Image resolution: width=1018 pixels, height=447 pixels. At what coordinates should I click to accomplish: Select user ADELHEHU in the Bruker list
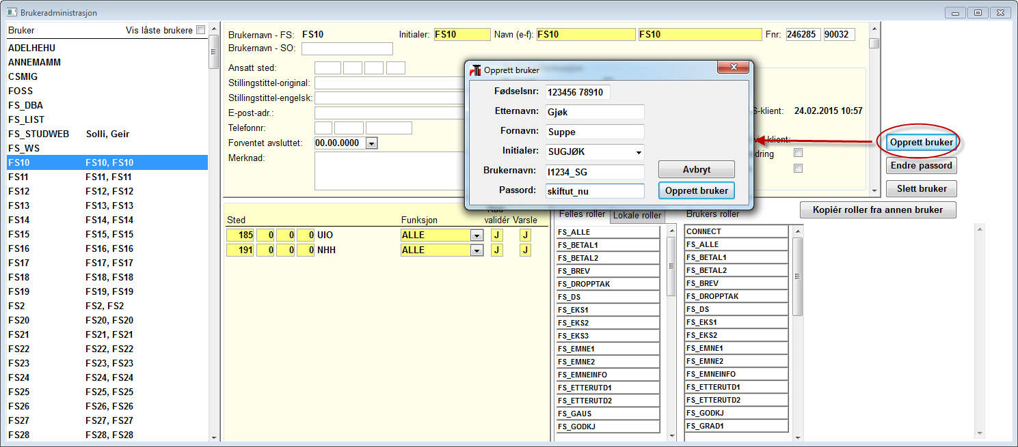pos(107,48)
